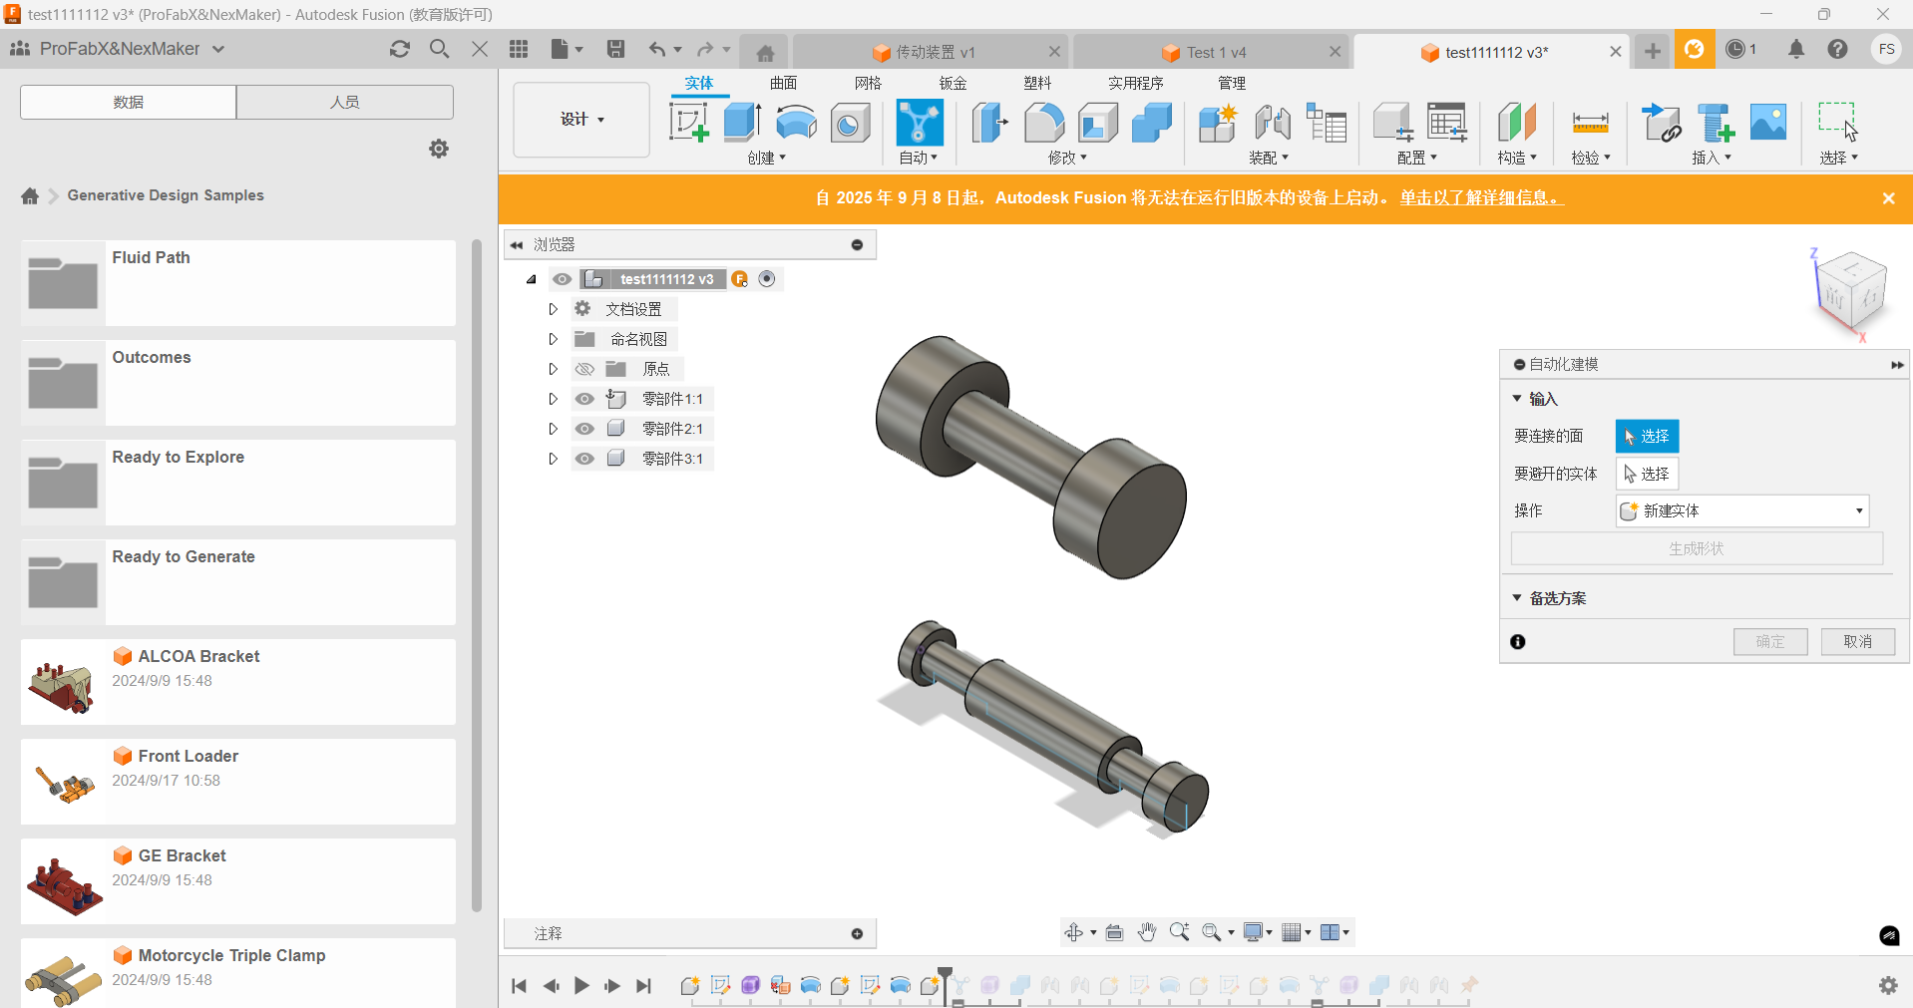Click the notifications bell icon
Viewport: 1913px width, 1008px height.
point(1795,49)
